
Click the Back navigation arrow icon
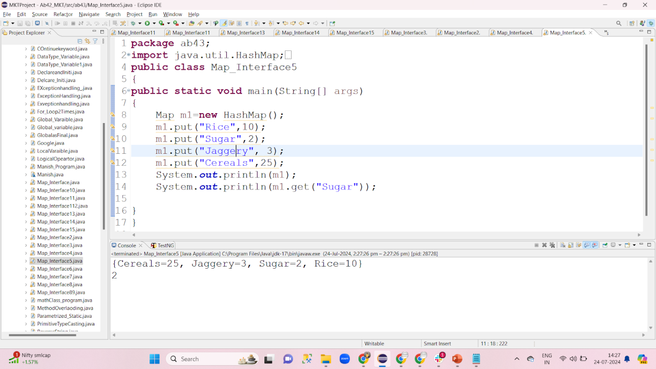(302, 23)
